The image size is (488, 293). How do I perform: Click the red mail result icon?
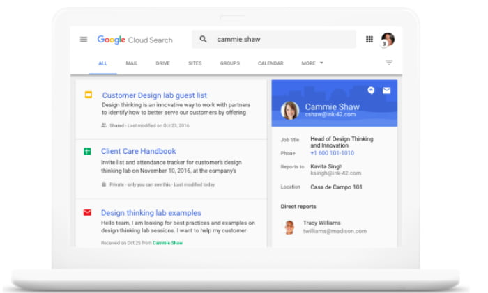pyautogui.click(x=87, y=212)
